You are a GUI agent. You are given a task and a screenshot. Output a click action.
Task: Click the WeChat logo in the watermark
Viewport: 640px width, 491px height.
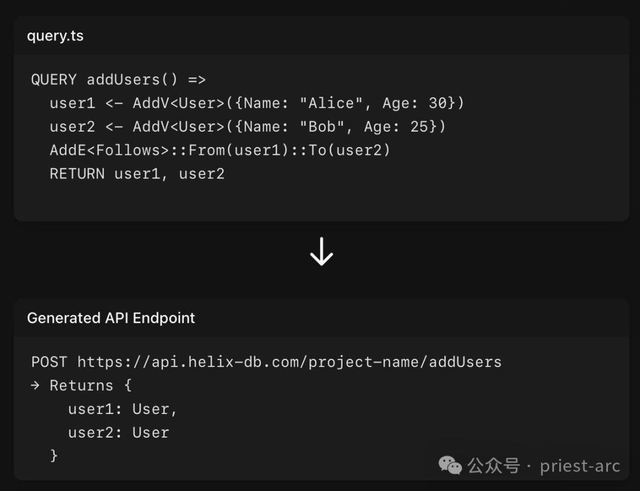[x=450, y=466]
